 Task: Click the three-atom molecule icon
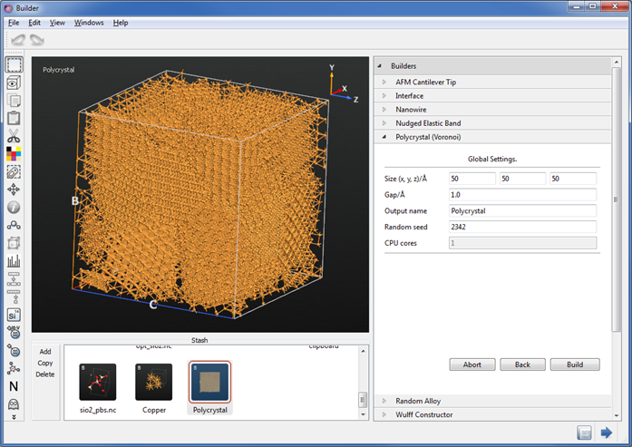pyautogui.click(x=14, y=225)
